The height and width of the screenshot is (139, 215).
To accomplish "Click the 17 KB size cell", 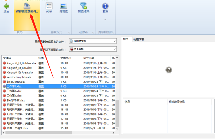I will 64,119.
